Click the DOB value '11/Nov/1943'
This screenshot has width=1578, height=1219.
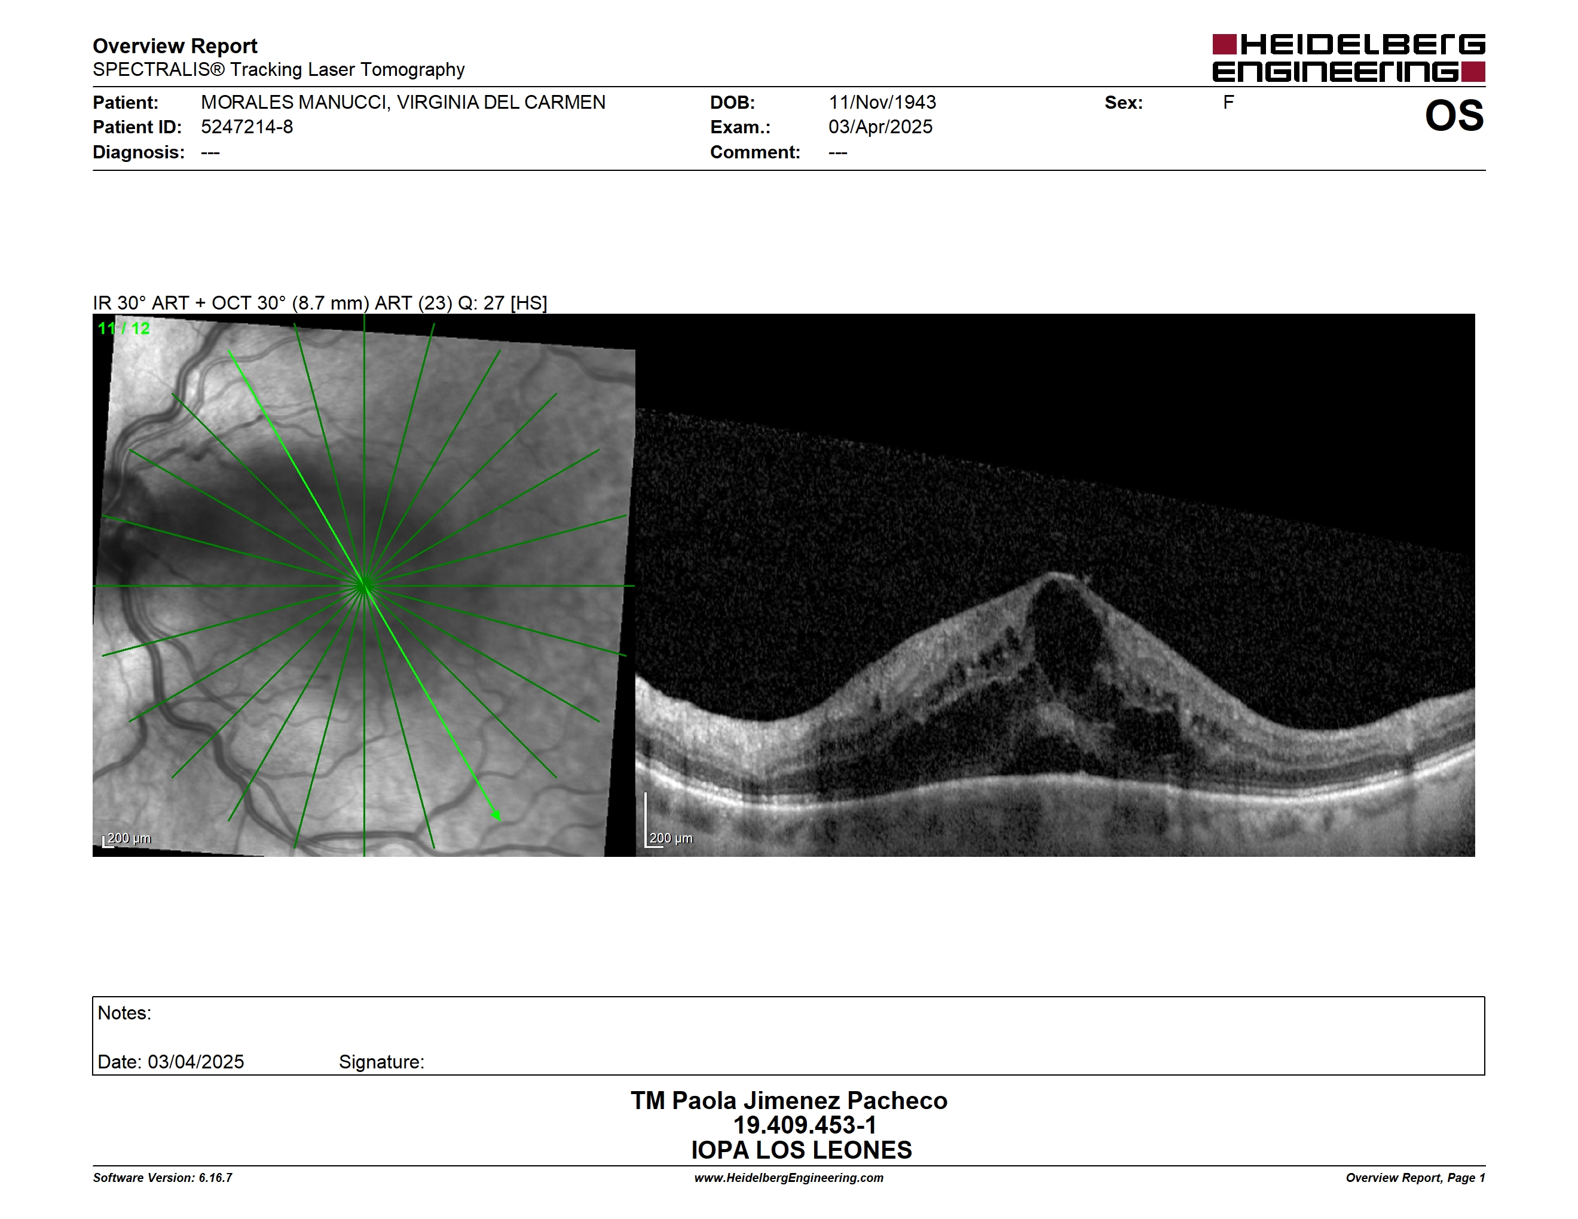coord(882,103)
